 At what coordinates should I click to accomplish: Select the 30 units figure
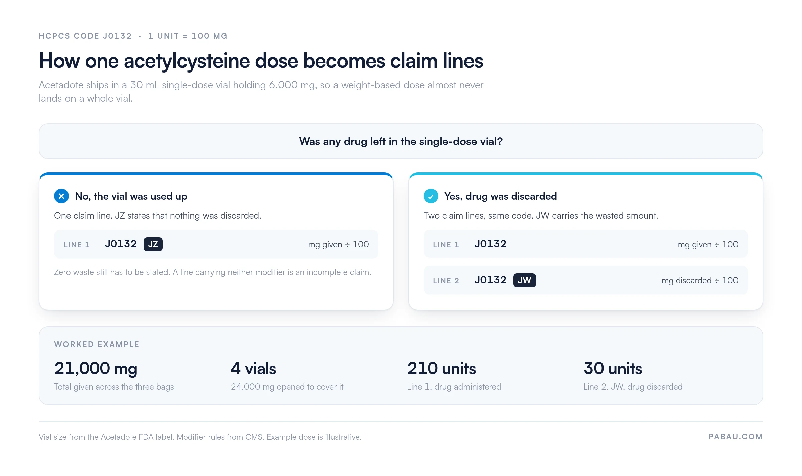[x=613, y=369]
